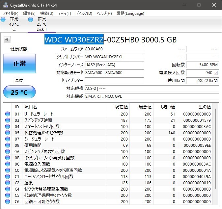Screen dimensions: 222x209
Task: Click the 対応規格 field ACS-2
Action: (152, 89)
